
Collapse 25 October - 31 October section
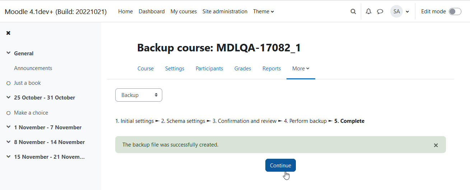click(x=9, y=97)
